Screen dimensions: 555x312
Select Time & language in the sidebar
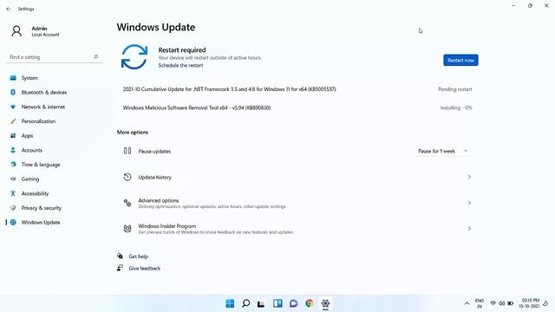pos(53,165)
